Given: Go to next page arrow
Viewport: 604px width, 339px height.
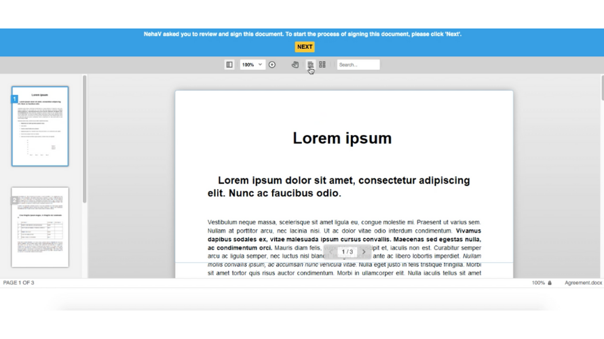Looking at the screenshot, I should (364, 252).
